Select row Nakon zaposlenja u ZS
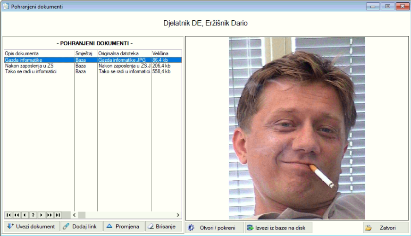Image resolution: width=411 pixels, height=236 pixels. coord(93,66)
